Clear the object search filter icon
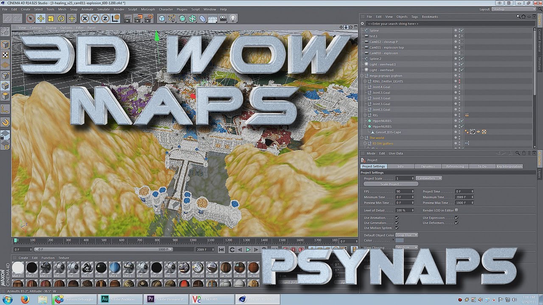The image size is (543, 305). pyautogui.click(x=362, y=24)
